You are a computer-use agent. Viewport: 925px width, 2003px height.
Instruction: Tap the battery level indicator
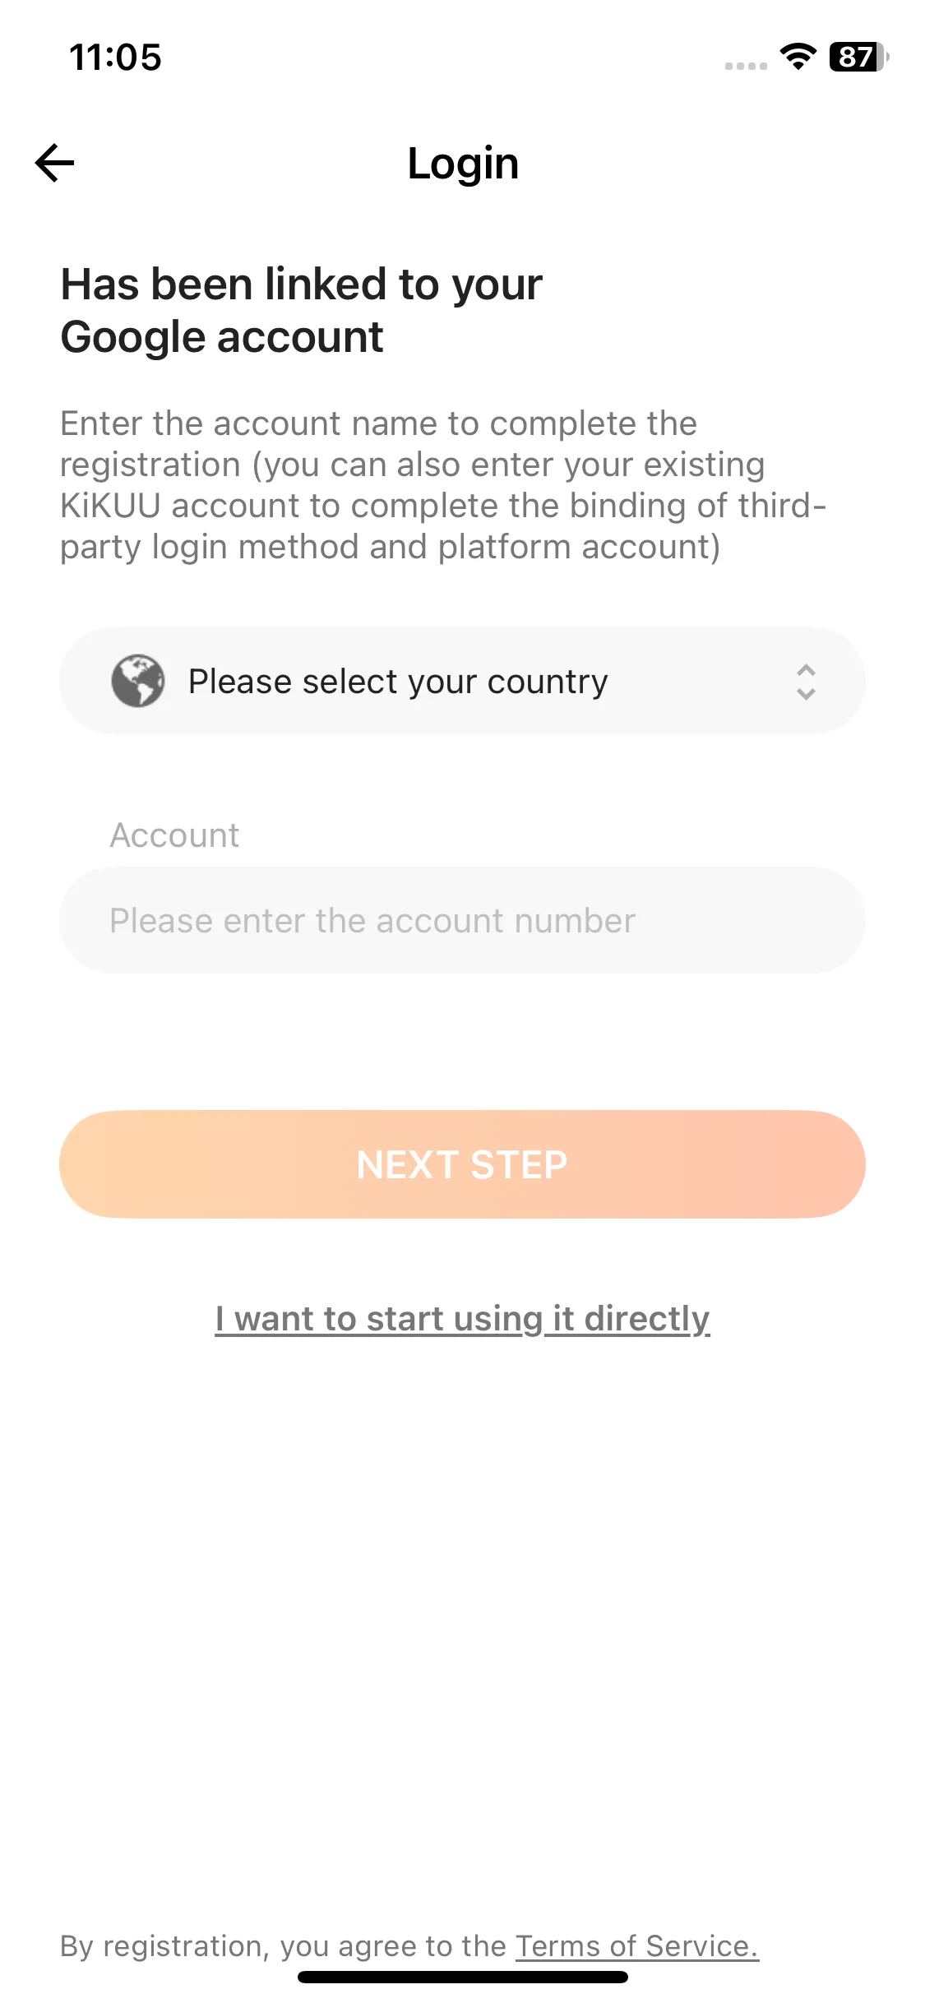pyautogui.click(x=858, y=57)
